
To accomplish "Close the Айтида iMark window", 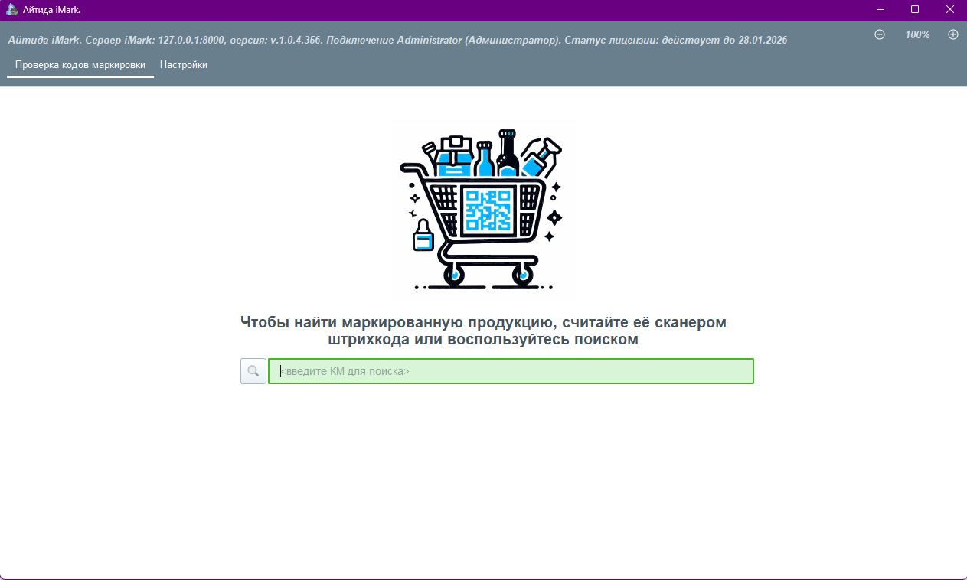I will 949,10.
